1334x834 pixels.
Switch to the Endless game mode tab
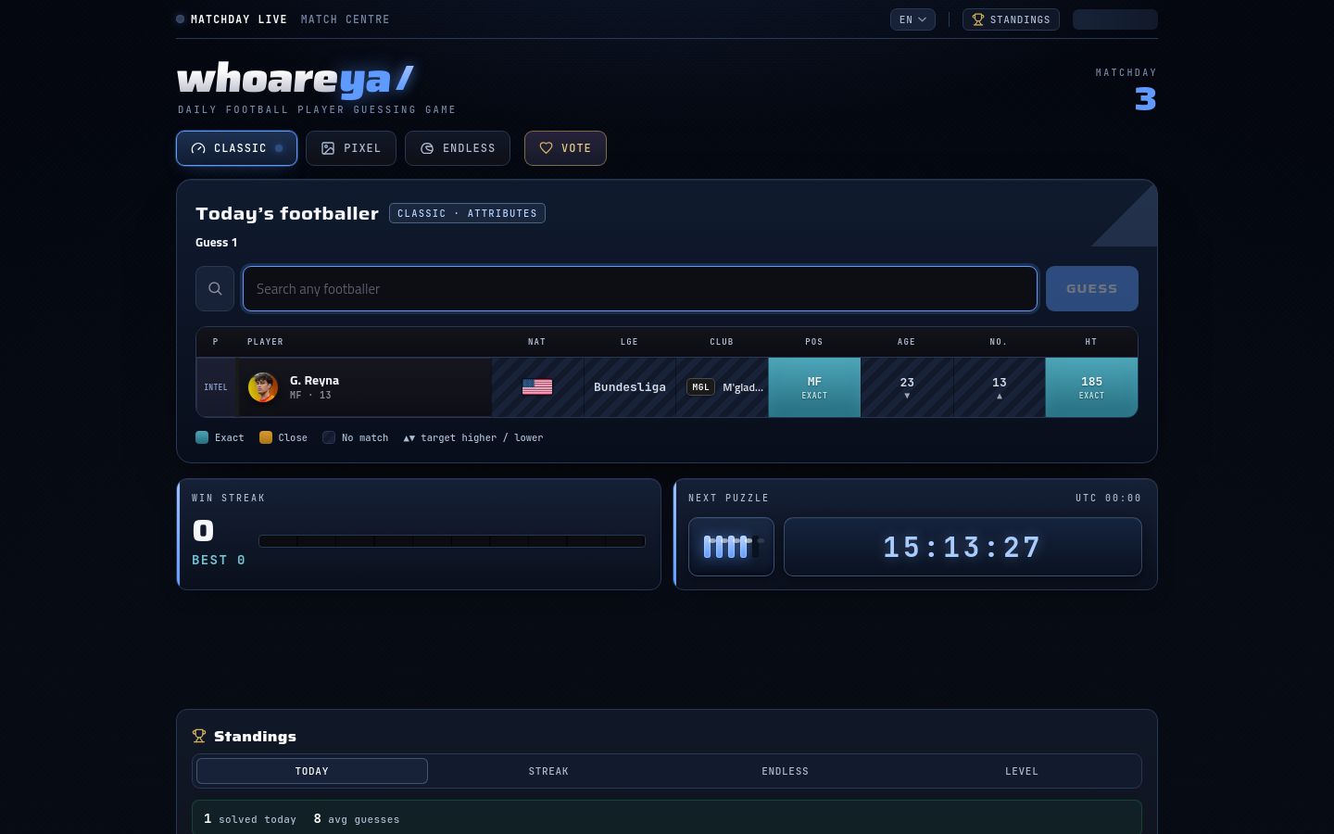pos(458,148)
